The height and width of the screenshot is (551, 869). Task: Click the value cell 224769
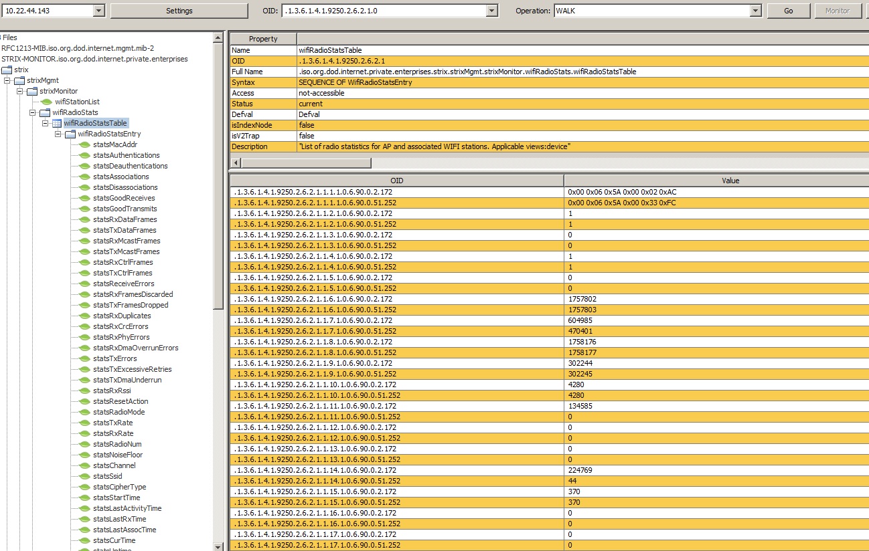[x=716, y=470]
